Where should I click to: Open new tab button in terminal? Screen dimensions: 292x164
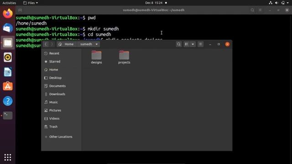(x=20, y=10)
